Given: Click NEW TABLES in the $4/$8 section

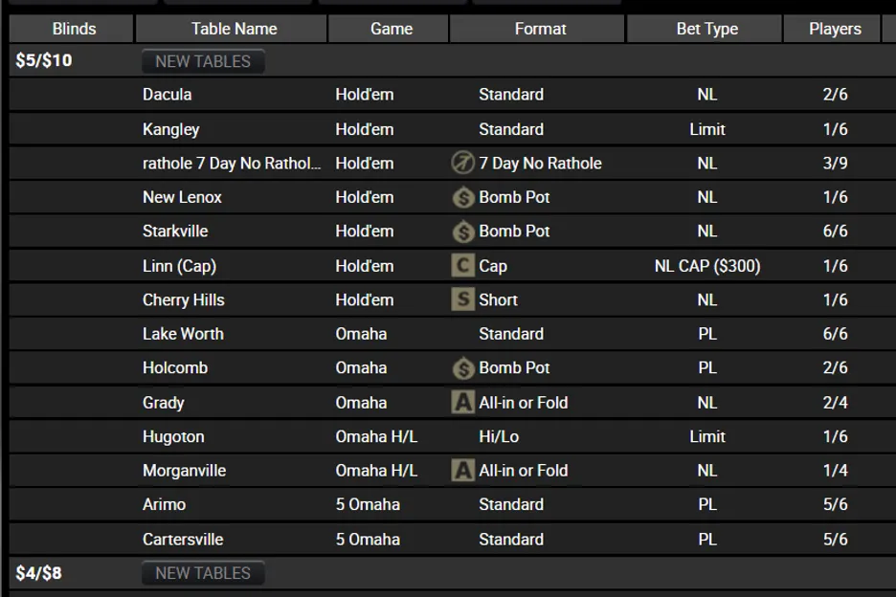Looking at the screenshot, I should tap(201, 572).
